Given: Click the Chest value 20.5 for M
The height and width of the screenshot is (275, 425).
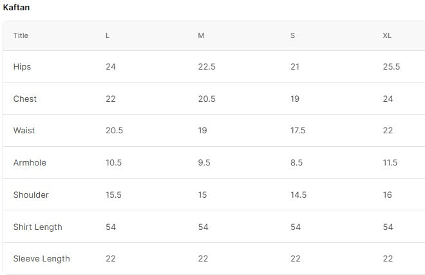Looking at the screenshot, I should point(207,99).
